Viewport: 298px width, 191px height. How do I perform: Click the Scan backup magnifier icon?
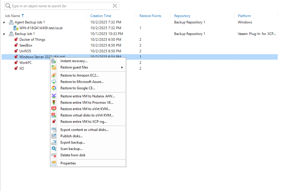pos(54,149)
